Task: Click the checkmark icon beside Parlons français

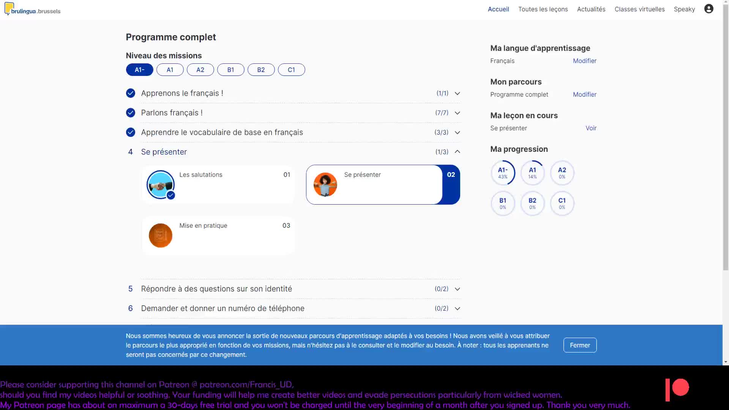Action: coord(130,113)
